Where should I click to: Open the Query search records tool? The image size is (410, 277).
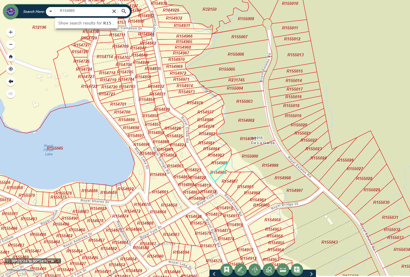click(269, 270)
